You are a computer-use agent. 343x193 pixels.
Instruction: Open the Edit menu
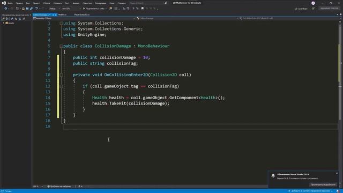point(19,3)
